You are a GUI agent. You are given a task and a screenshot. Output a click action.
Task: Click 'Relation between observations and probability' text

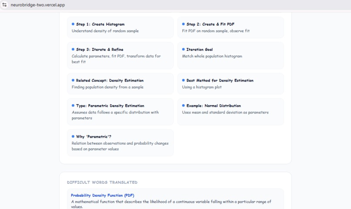pyautogui.click(x=120, y=146)
